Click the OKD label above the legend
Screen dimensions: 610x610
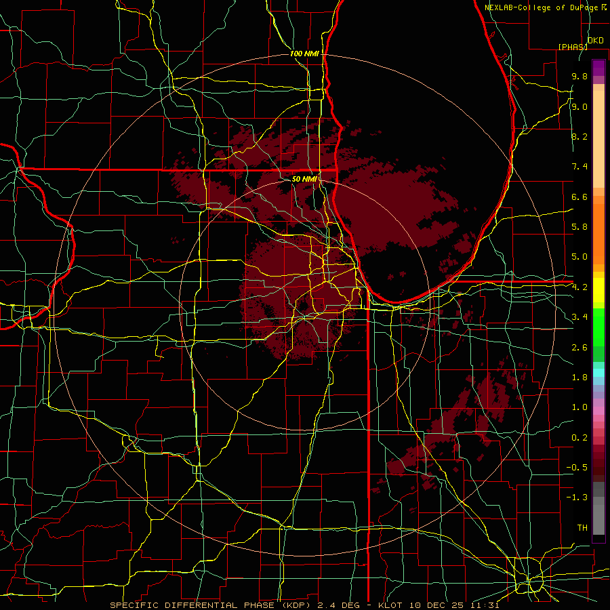[x=596, y=41]
